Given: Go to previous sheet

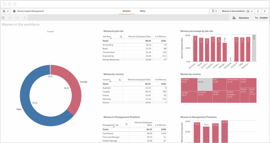Looking at the screenshot, I should 258,11.
